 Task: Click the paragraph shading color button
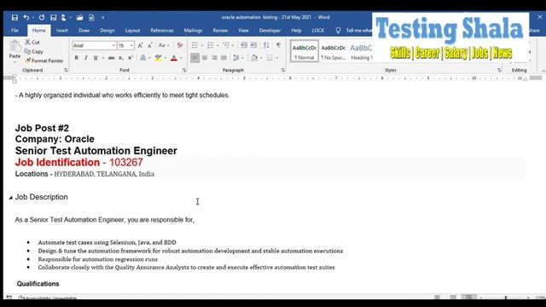pyautogui.click(x=254, y=58)
